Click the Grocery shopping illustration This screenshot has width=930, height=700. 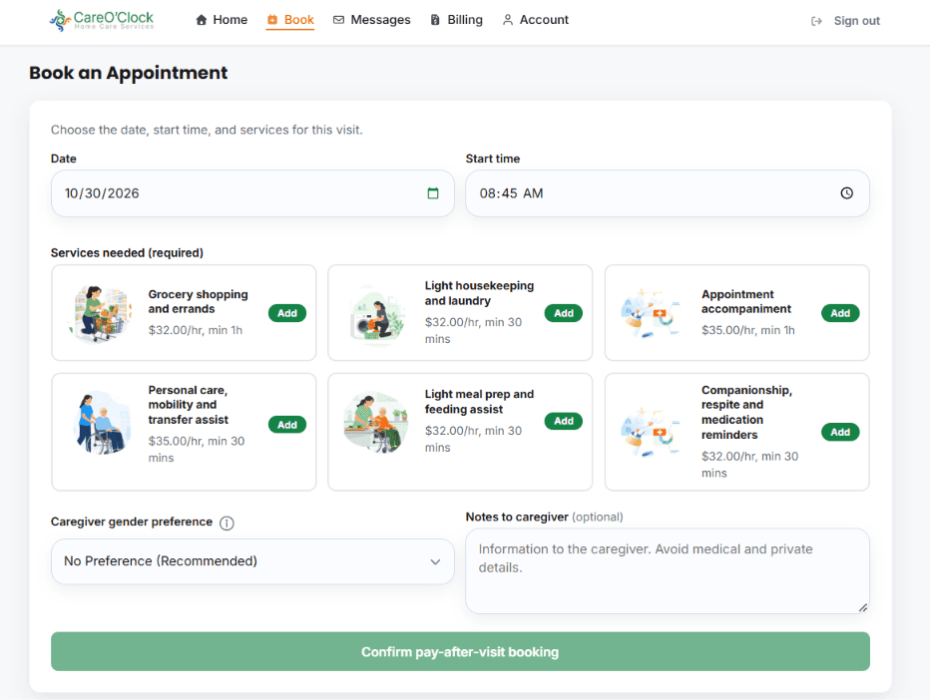[100, 313]
